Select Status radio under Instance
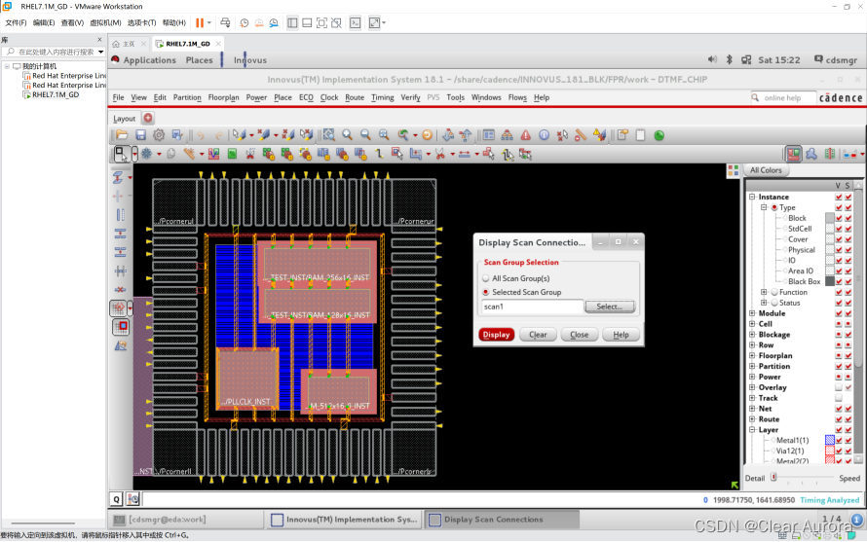Screen dimensions: 867x542 pyautogui.click(x=774, y=303)
